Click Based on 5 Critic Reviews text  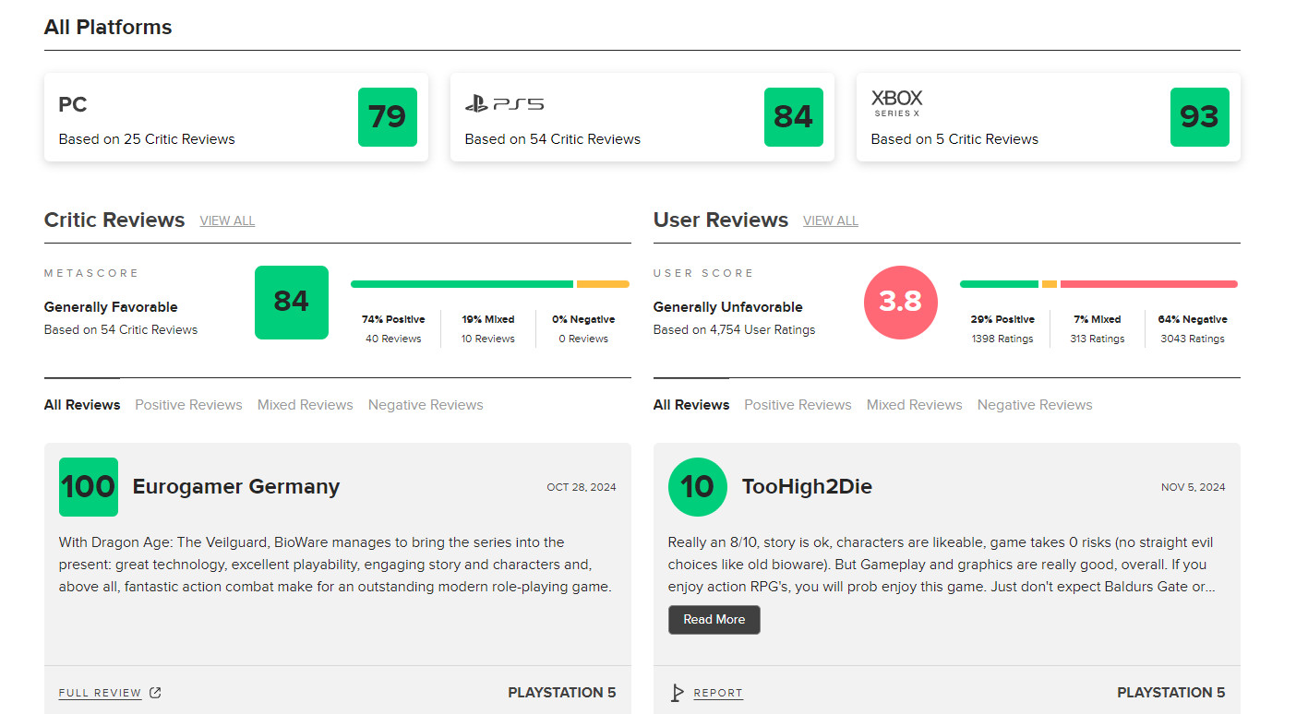click(954, 139)
